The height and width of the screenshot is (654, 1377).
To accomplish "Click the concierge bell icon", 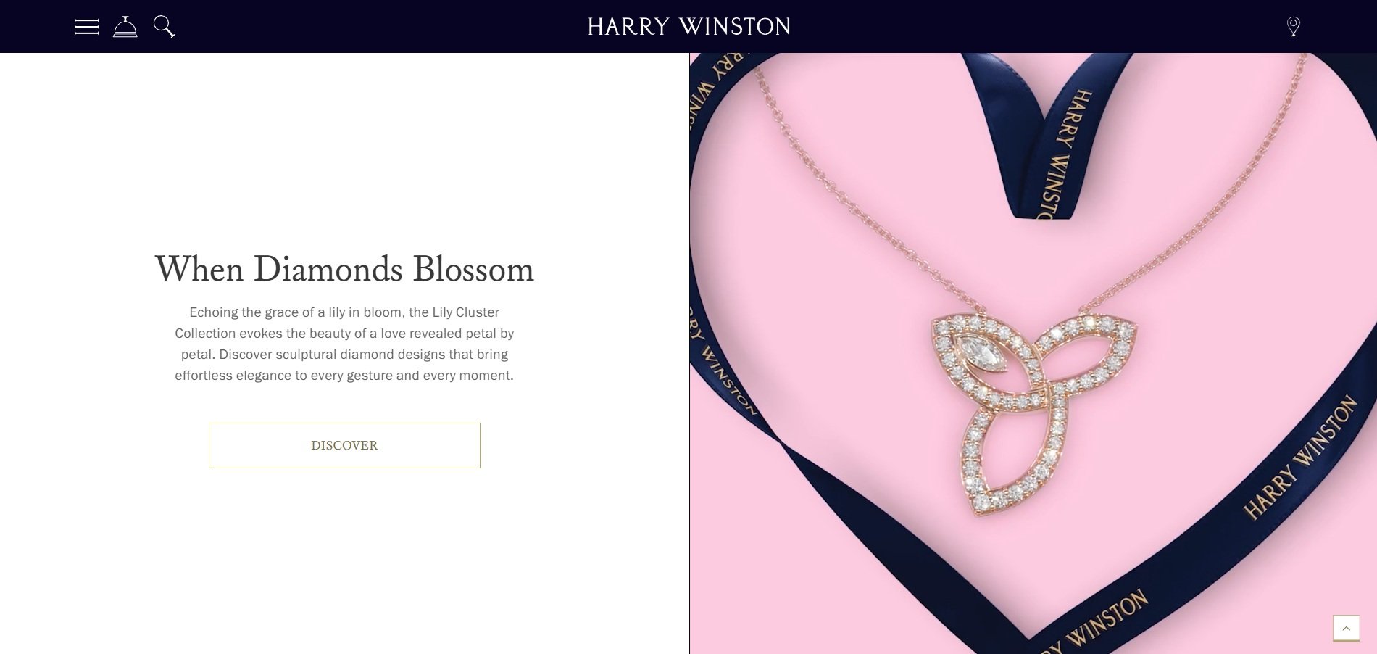I will coord(125,27).
